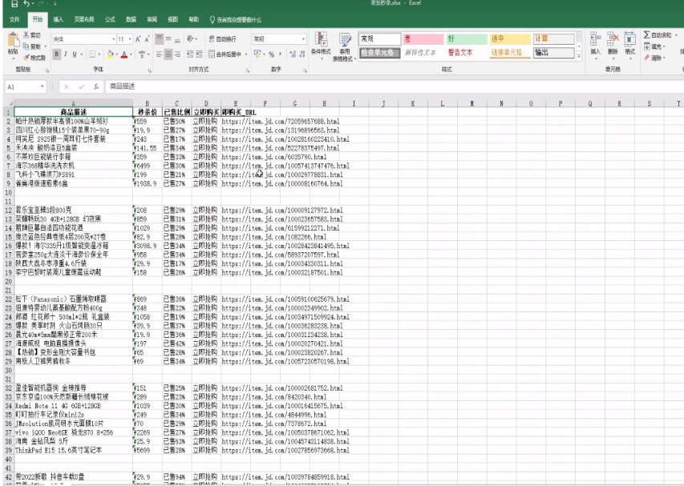Click the Clear (清除) eraser icon
Image resolution: width=684 pixels, height=486 pixels.
coord(647,58)
